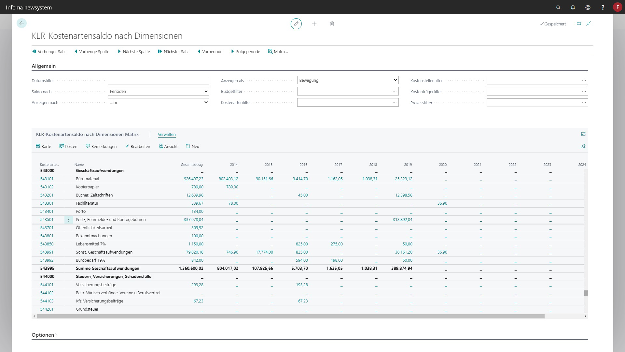625x352 pixels.
Task: Open page in new window icon
Action: pyautogui.click(x=579, y=23)
